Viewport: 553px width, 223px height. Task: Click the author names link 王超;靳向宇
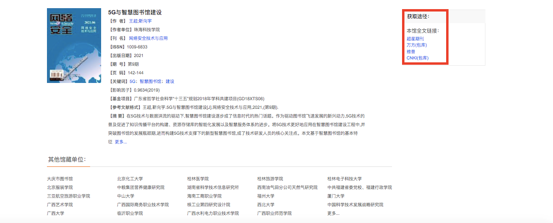(x=140, y=21)
